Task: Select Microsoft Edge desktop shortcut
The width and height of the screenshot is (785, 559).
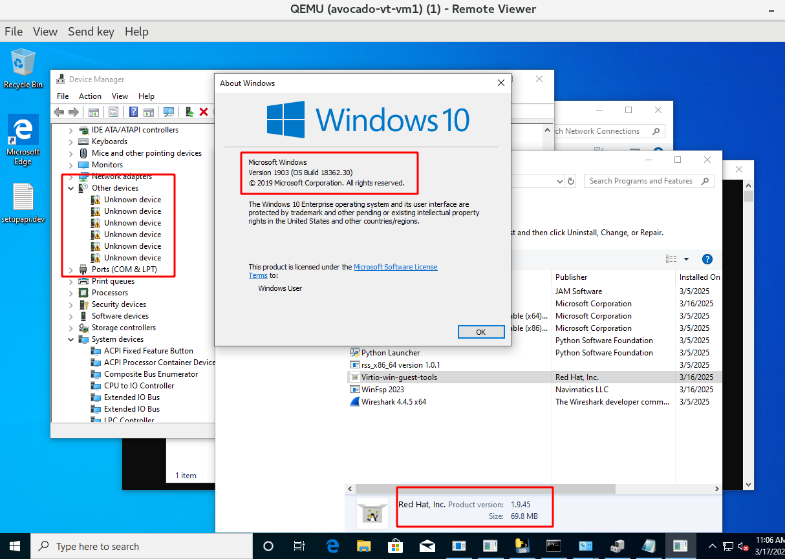Action: 23,140
